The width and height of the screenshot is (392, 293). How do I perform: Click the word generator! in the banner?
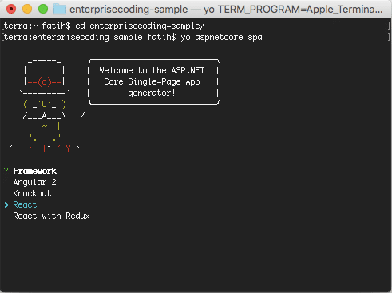152,93
